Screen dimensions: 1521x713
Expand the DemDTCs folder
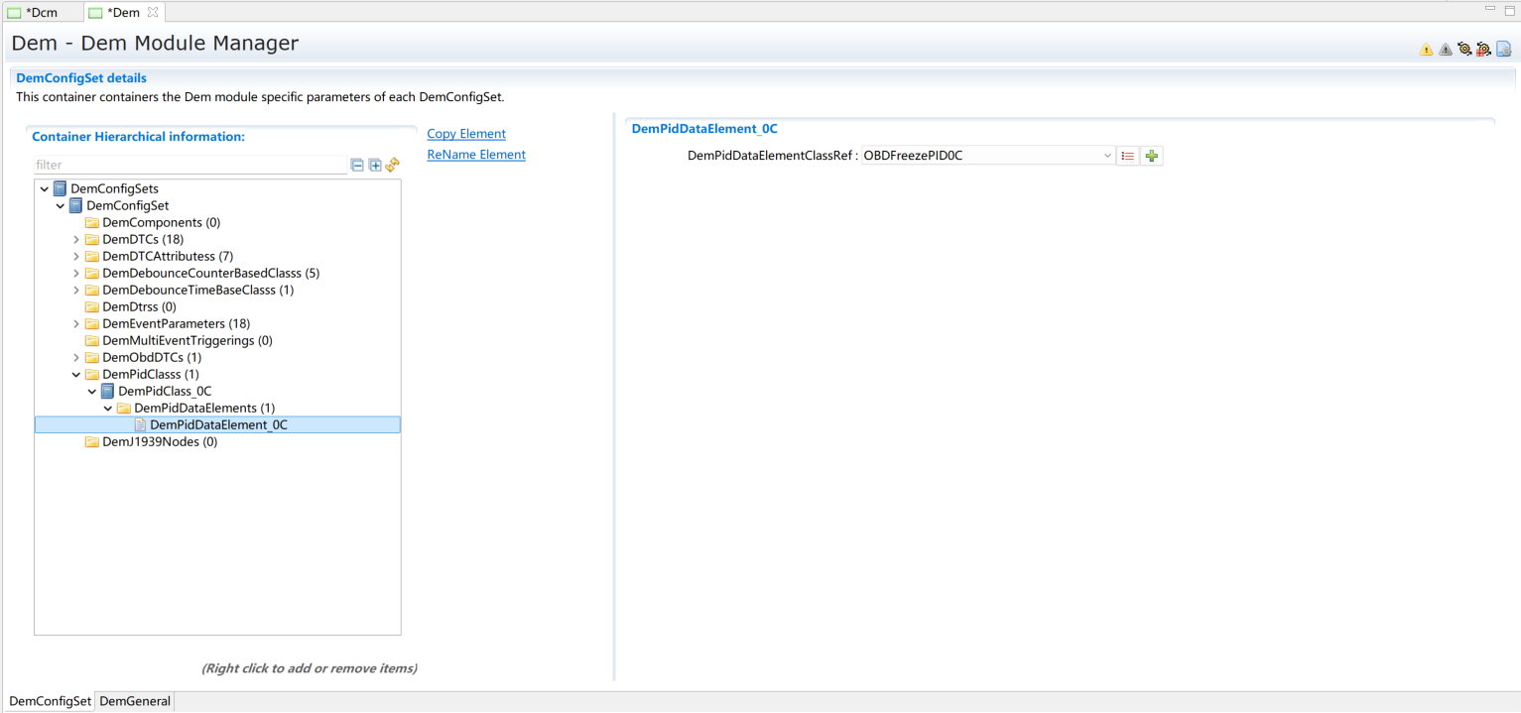click(76, 240)
